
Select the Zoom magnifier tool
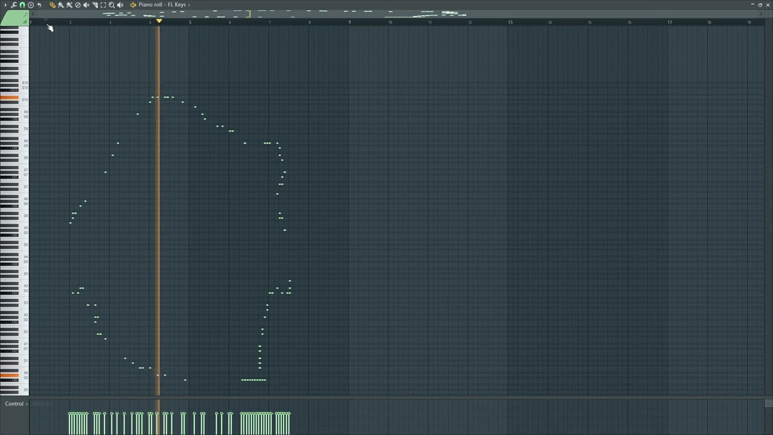click(112, 5)
